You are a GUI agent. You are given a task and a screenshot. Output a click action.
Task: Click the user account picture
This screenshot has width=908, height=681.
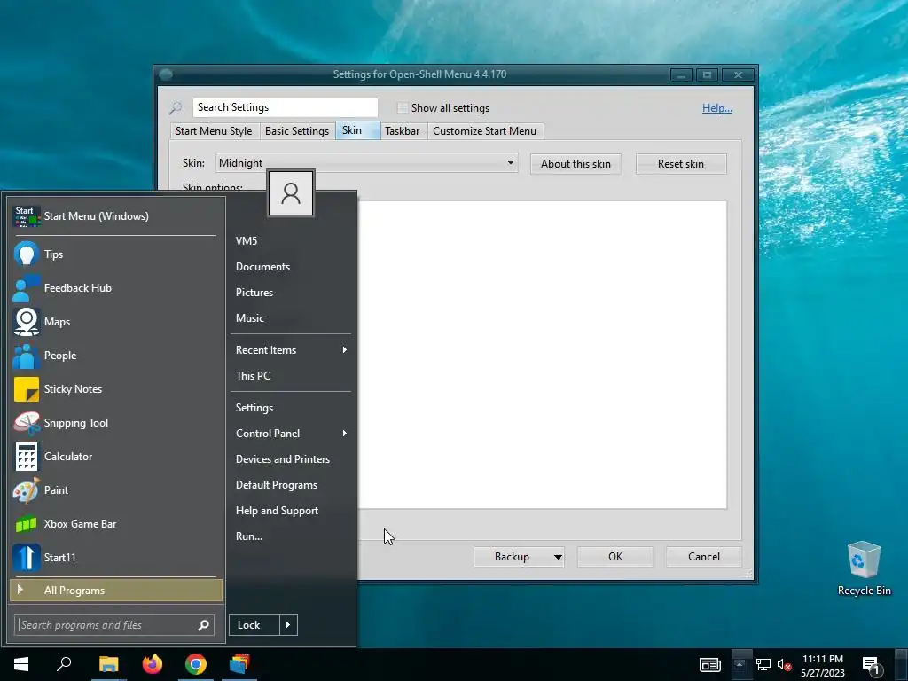coord(291,192)
